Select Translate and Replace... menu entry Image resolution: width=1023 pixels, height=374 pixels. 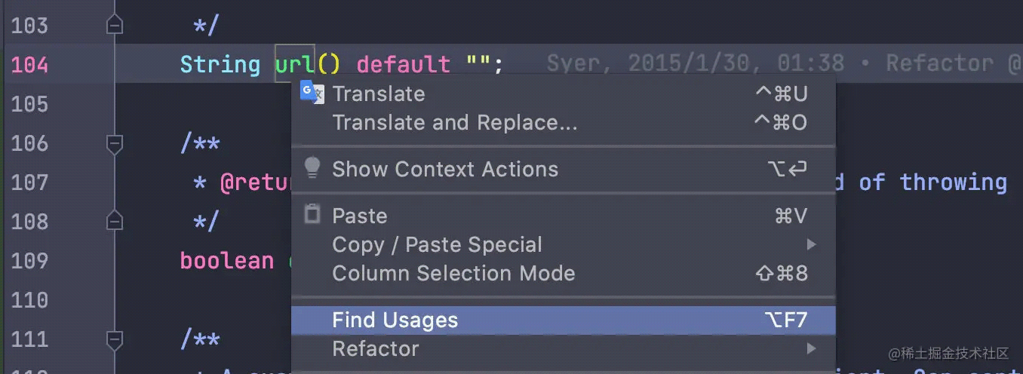pyautogui.click(x=454, y=122)
